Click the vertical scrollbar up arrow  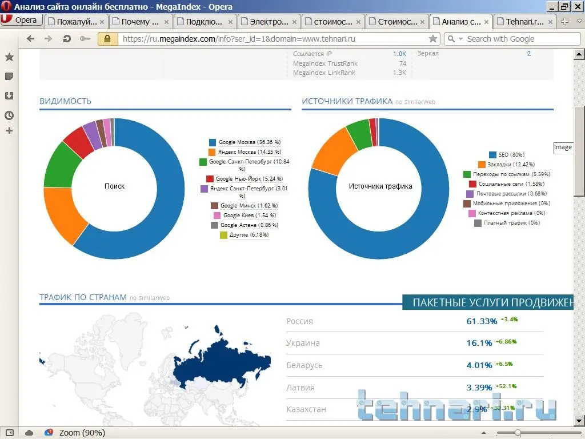coord(579,54)
